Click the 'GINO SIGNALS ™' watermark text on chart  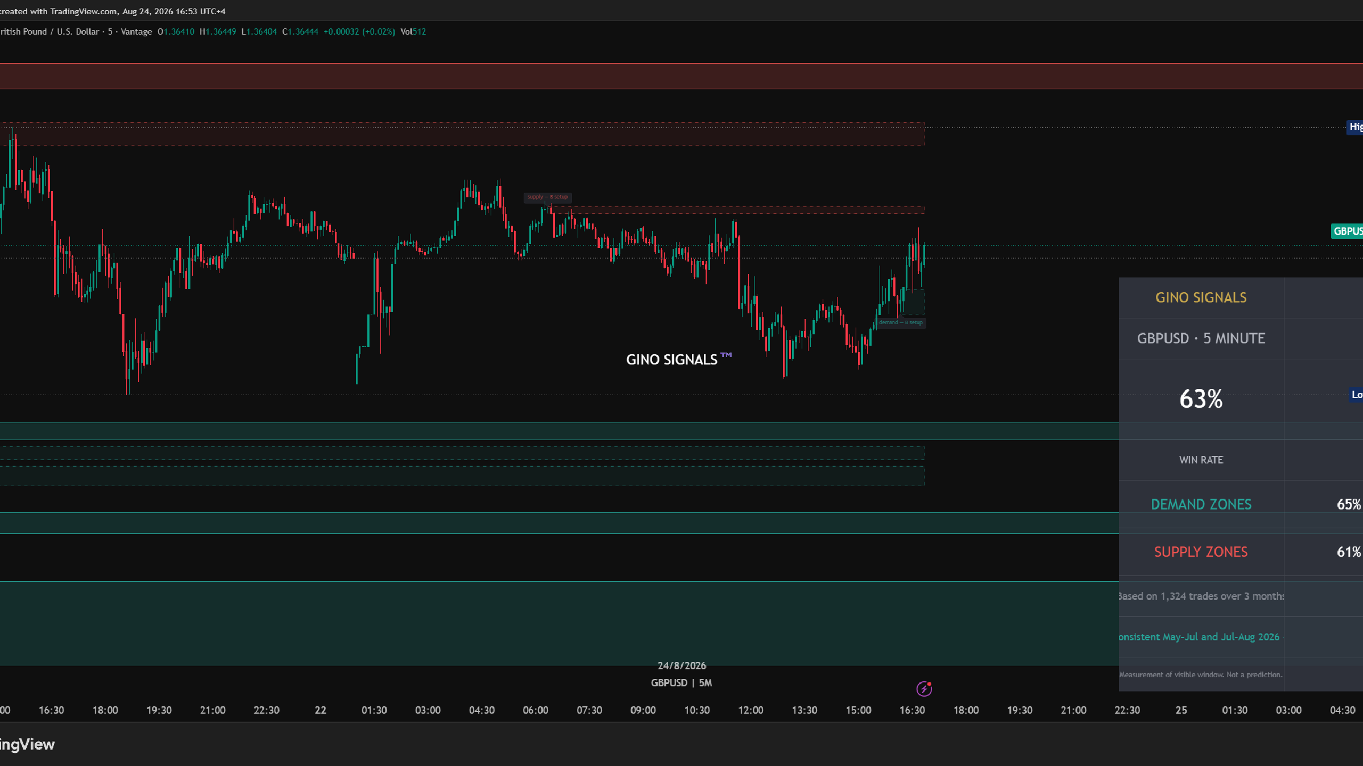[679, 359]
